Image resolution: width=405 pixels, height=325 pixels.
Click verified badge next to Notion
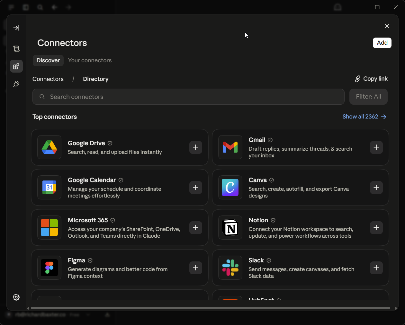(273, 220)
